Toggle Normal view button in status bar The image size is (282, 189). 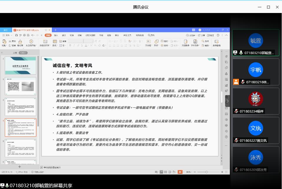click(x=161, y=172)
